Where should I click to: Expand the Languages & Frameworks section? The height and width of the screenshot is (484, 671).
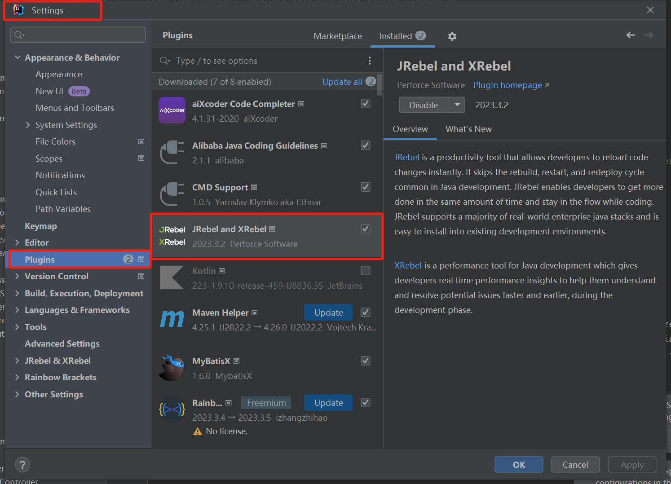[18, 310]
